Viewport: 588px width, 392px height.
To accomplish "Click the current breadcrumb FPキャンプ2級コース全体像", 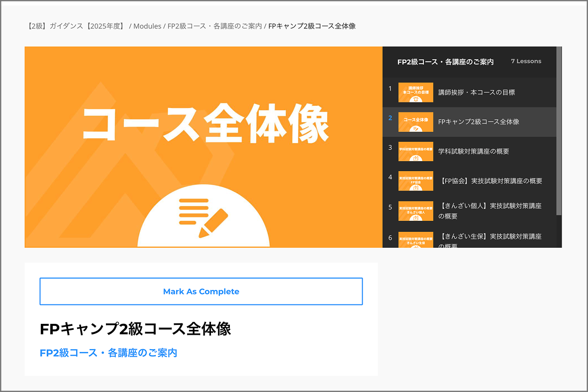I will pyautogui.click(x=312, y=26).
